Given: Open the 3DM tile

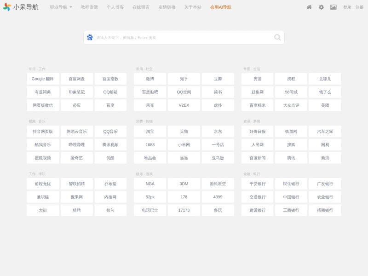Looking at the screenshot, I should tap(184, 184).
